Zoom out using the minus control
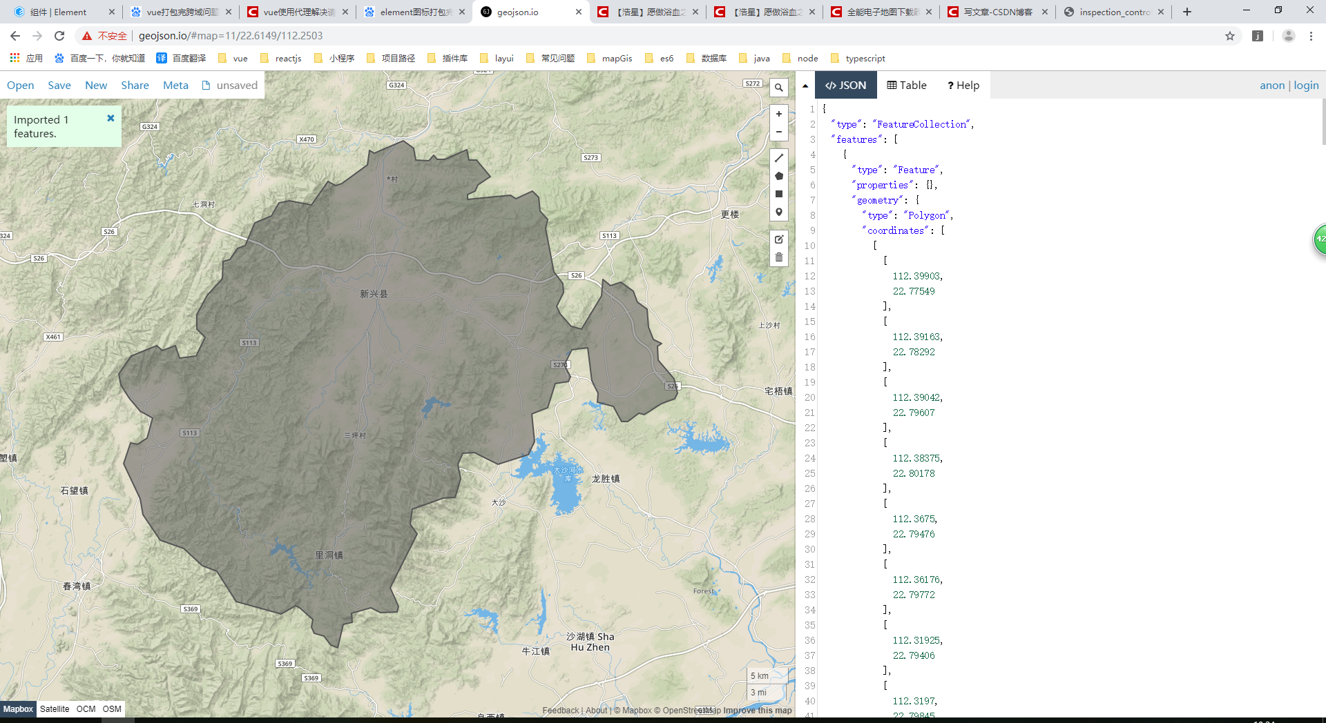This screenshot has height=723, width=1326. [x=778, y=132]
